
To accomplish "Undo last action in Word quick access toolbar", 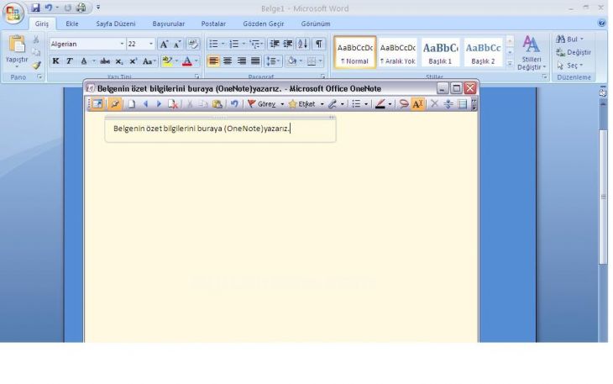I will [49, 8].
